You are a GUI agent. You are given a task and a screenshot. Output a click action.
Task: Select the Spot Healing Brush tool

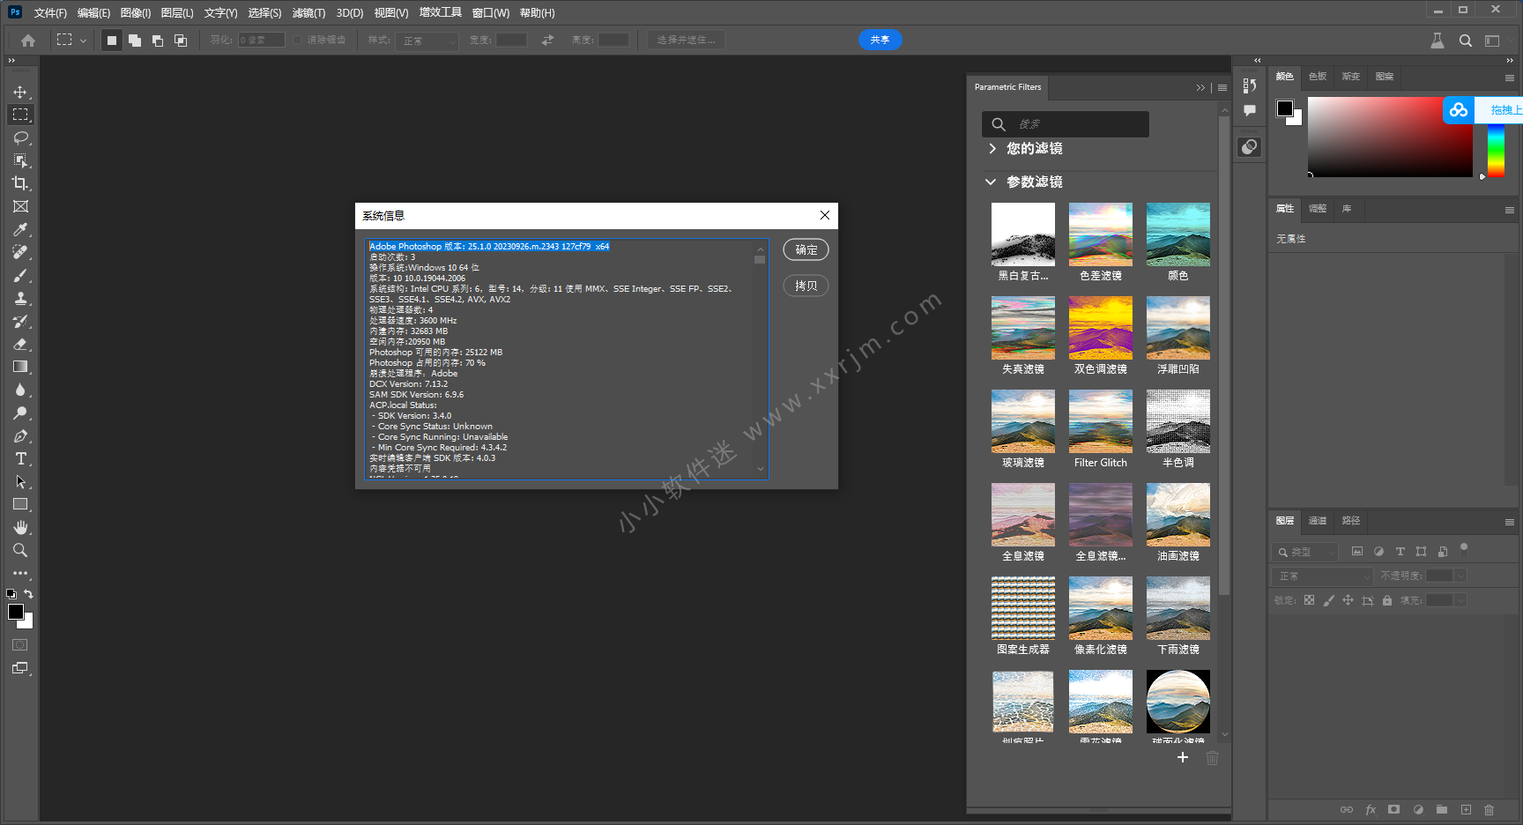(x=20, y=252)
